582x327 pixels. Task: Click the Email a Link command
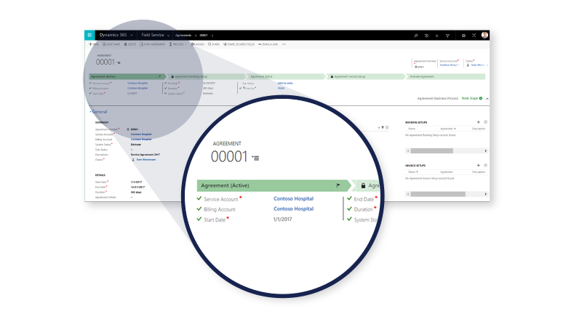268,44
